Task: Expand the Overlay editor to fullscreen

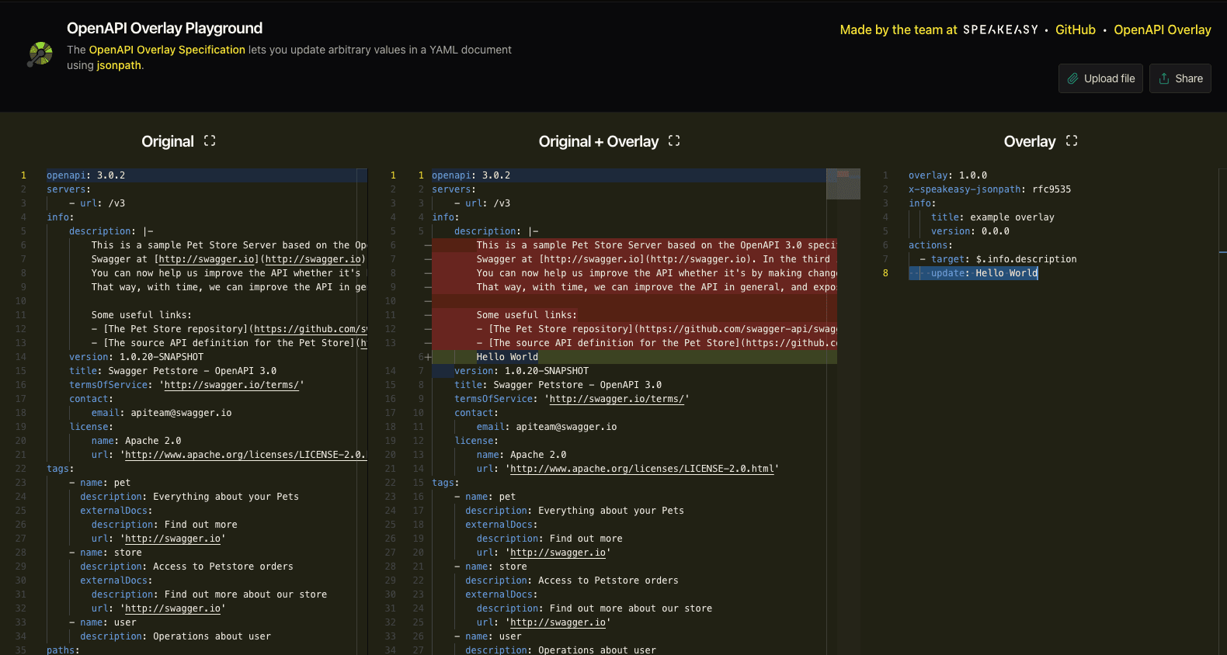Action: pos(1072,140)
